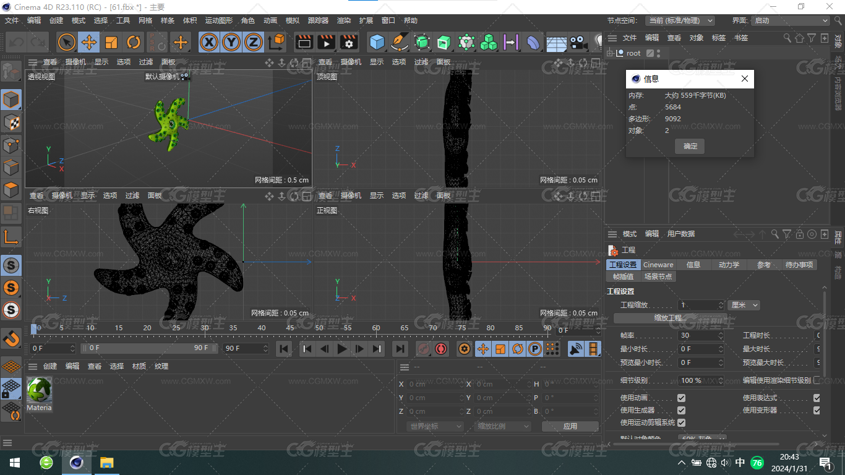Open the 模拟 menu

coord(293,20)
